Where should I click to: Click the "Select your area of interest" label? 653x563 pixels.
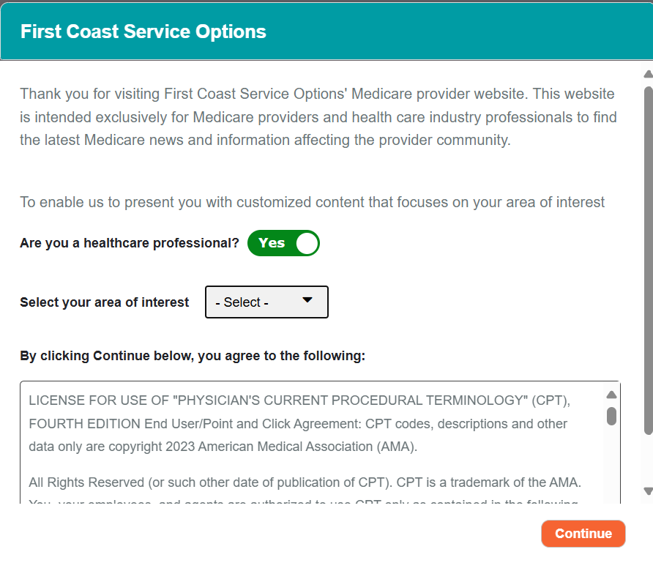tap(105, 302)
